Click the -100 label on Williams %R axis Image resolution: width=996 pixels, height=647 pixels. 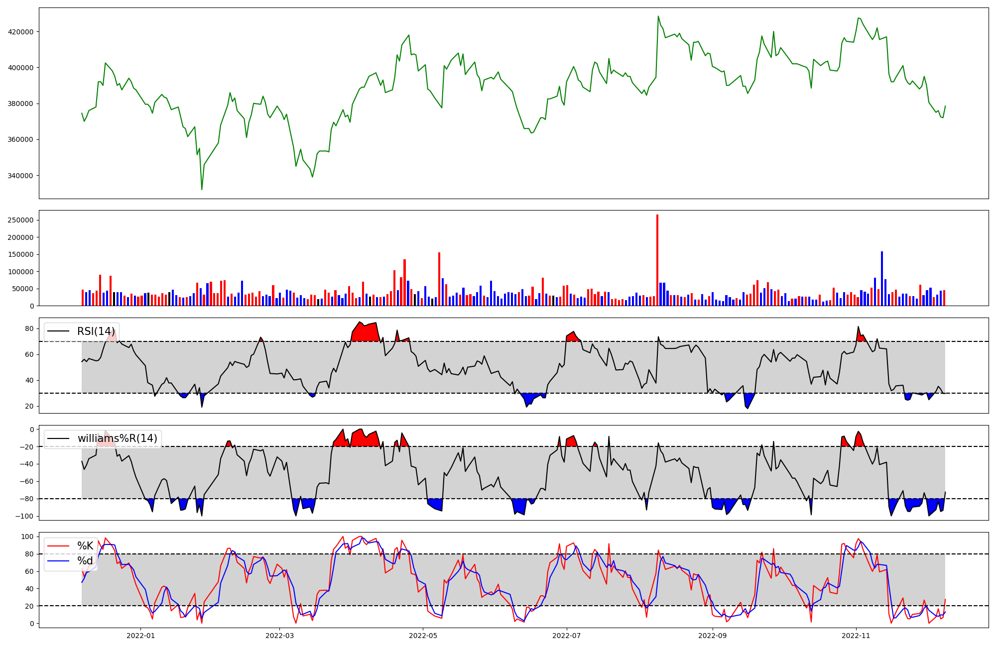click(x=25, y=516)
